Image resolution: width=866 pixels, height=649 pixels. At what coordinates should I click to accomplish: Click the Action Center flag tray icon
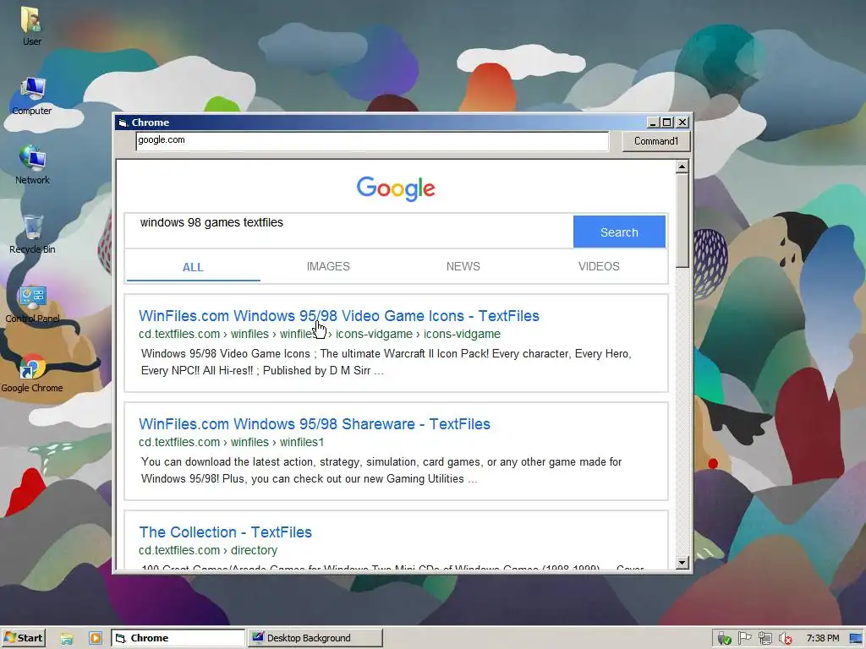click(x=744, y=639)
